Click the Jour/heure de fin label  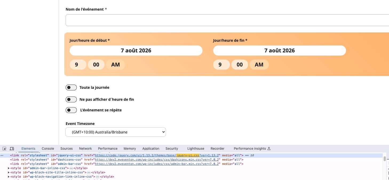pyautogui.click(x=230, y=40)
